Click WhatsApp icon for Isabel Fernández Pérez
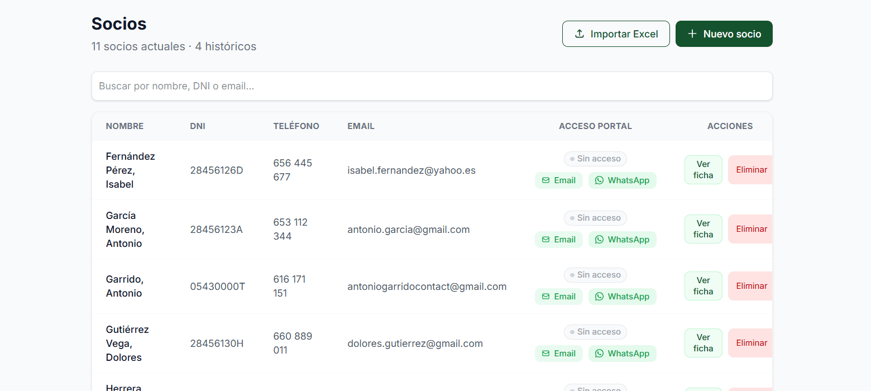 coord(599,180)
